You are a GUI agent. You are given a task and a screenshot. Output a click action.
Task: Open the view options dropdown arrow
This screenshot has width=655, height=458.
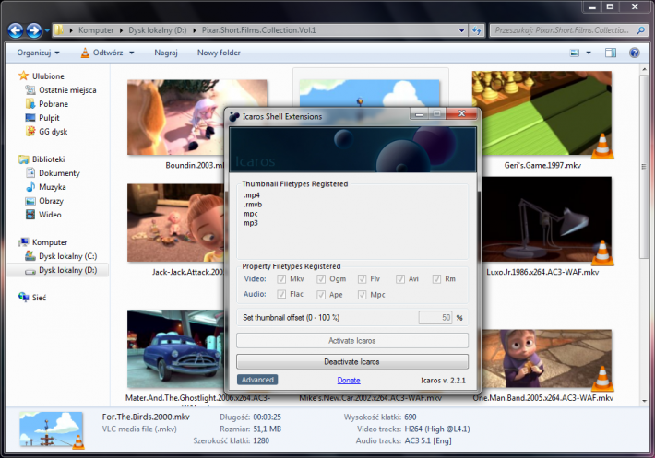tap(589, 53)
